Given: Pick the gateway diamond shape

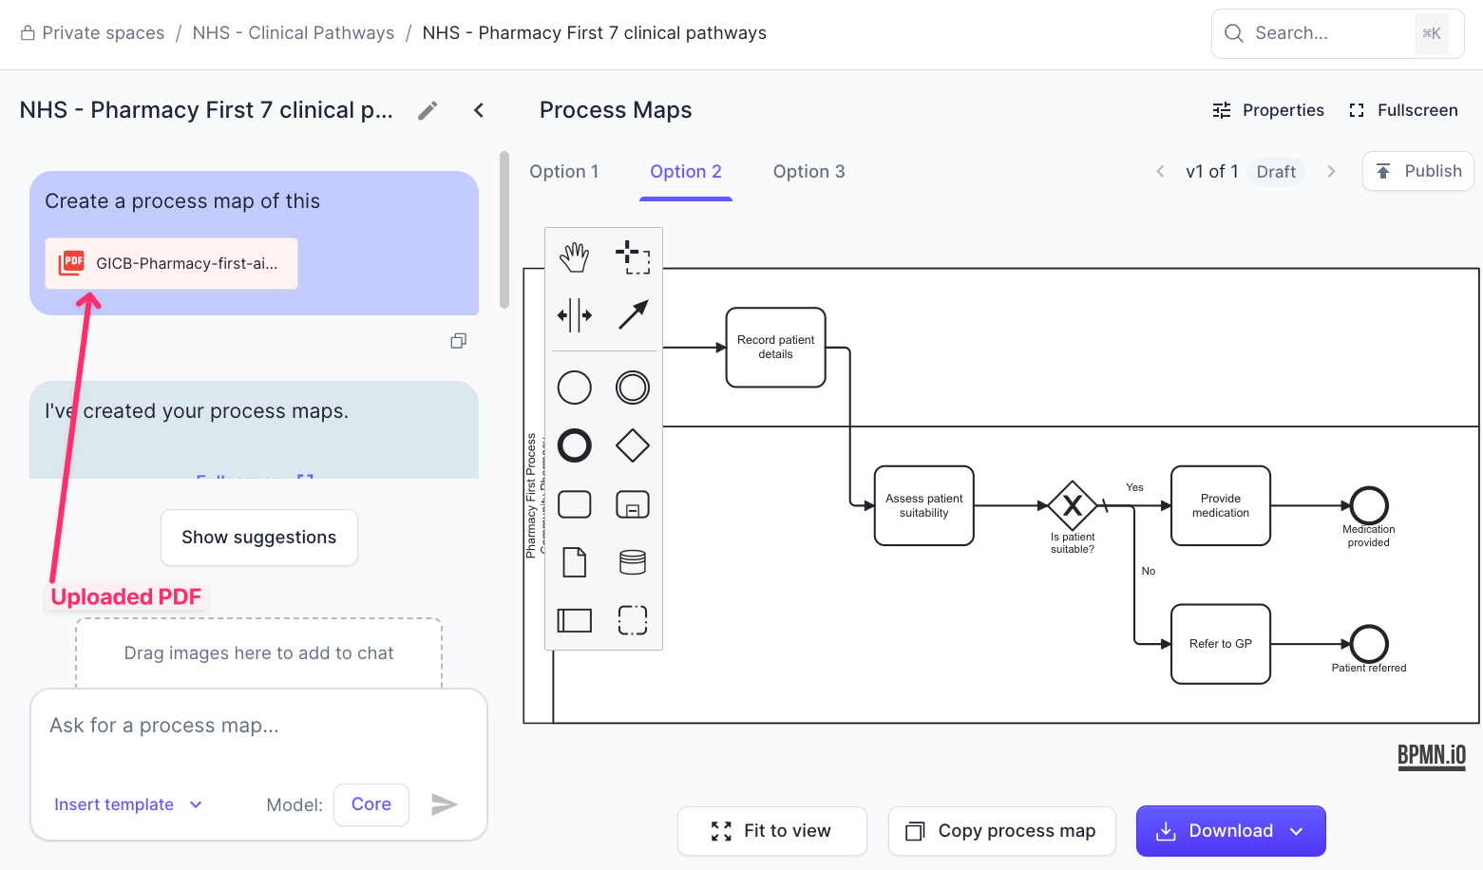Looking at the screenshot, I should [633, 445].
